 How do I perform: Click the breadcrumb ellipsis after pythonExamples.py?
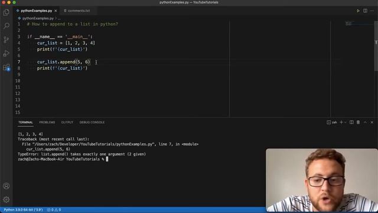coord(59,18)
